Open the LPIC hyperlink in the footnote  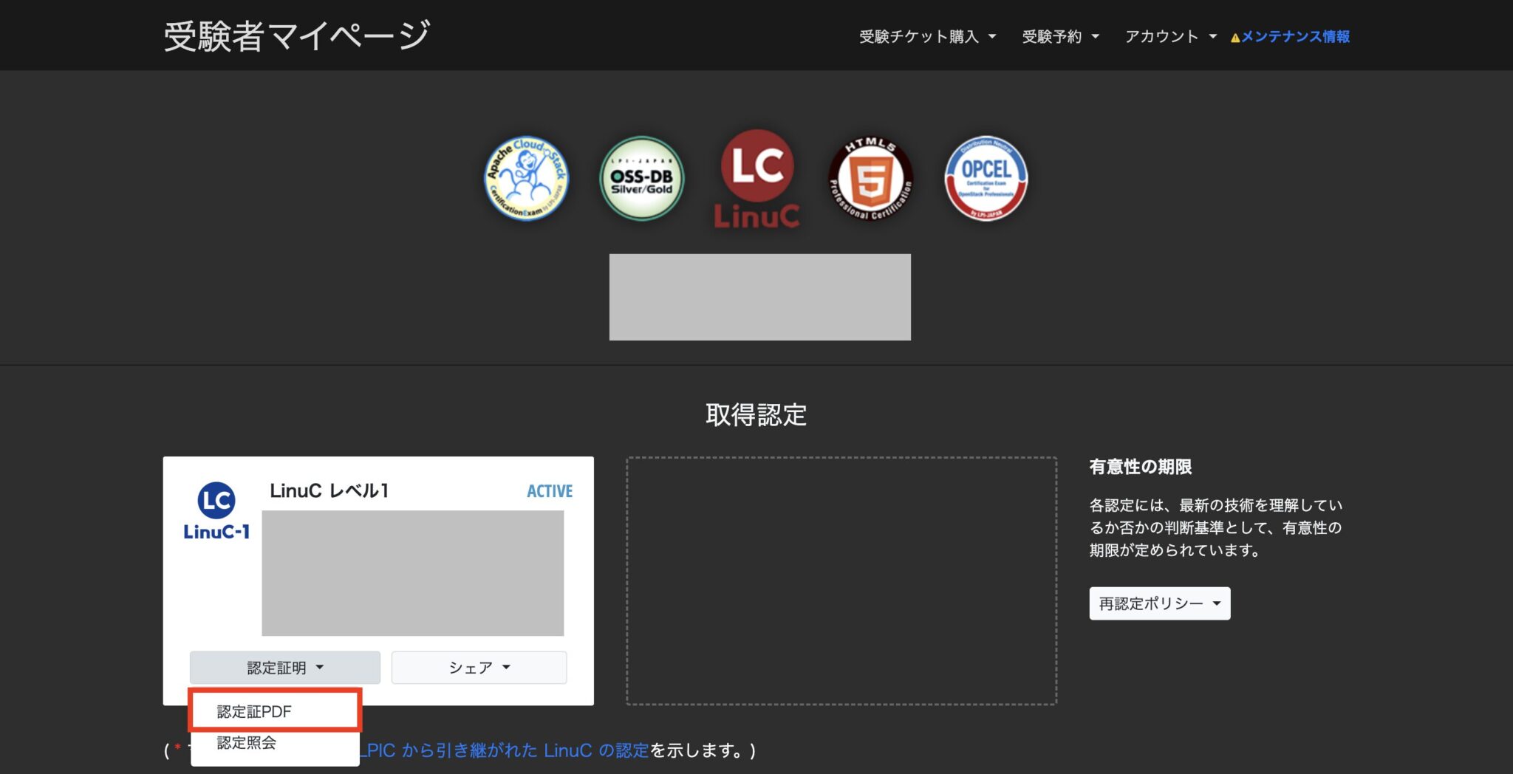380,751
